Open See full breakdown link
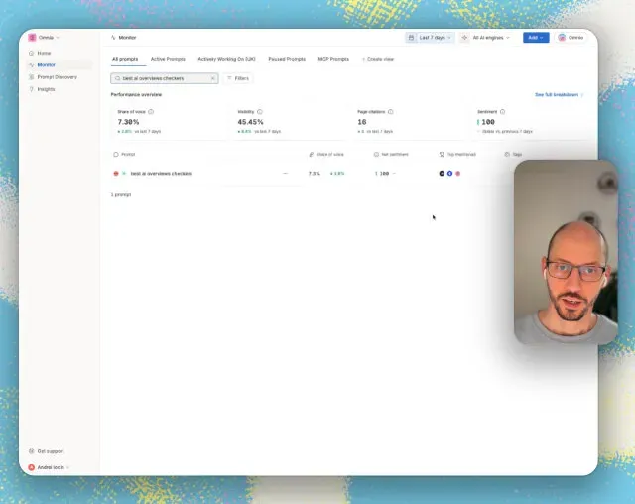Image resolution: width=635 pixels, height=504 pixels. 559,94
